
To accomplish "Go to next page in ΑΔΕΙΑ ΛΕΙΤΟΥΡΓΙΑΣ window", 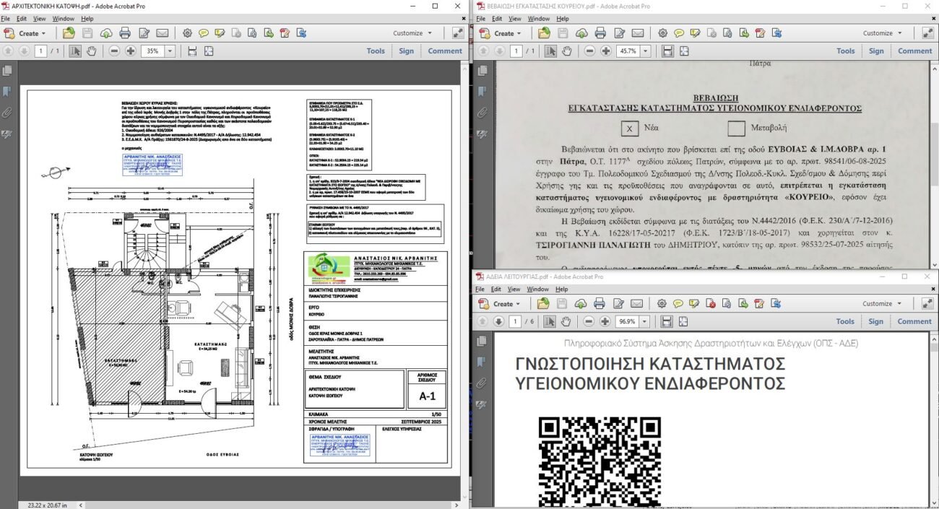I will 498,322.
